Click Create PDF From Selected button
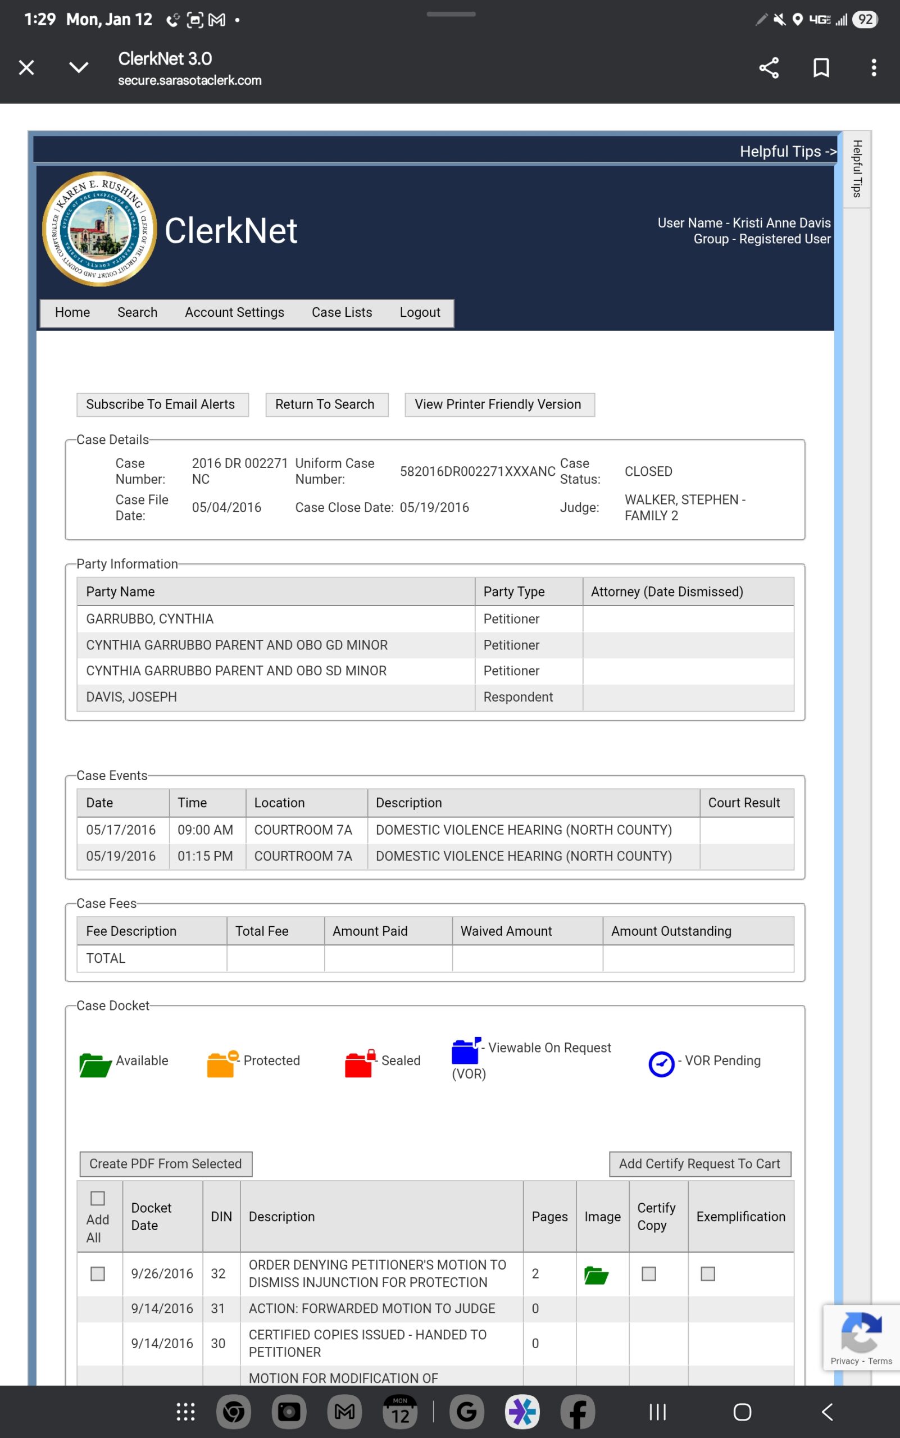 (166, 1164)
